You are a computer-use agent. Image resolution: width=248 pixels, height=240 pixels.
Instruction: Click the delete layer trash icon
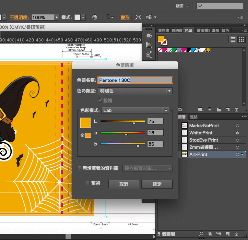pos(236,234)
